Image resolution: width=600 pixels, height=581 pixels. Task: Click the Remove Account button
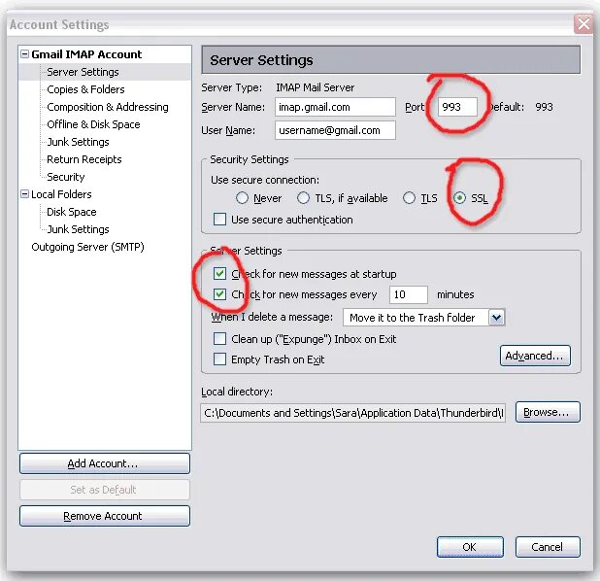click(x=105, y=516)
